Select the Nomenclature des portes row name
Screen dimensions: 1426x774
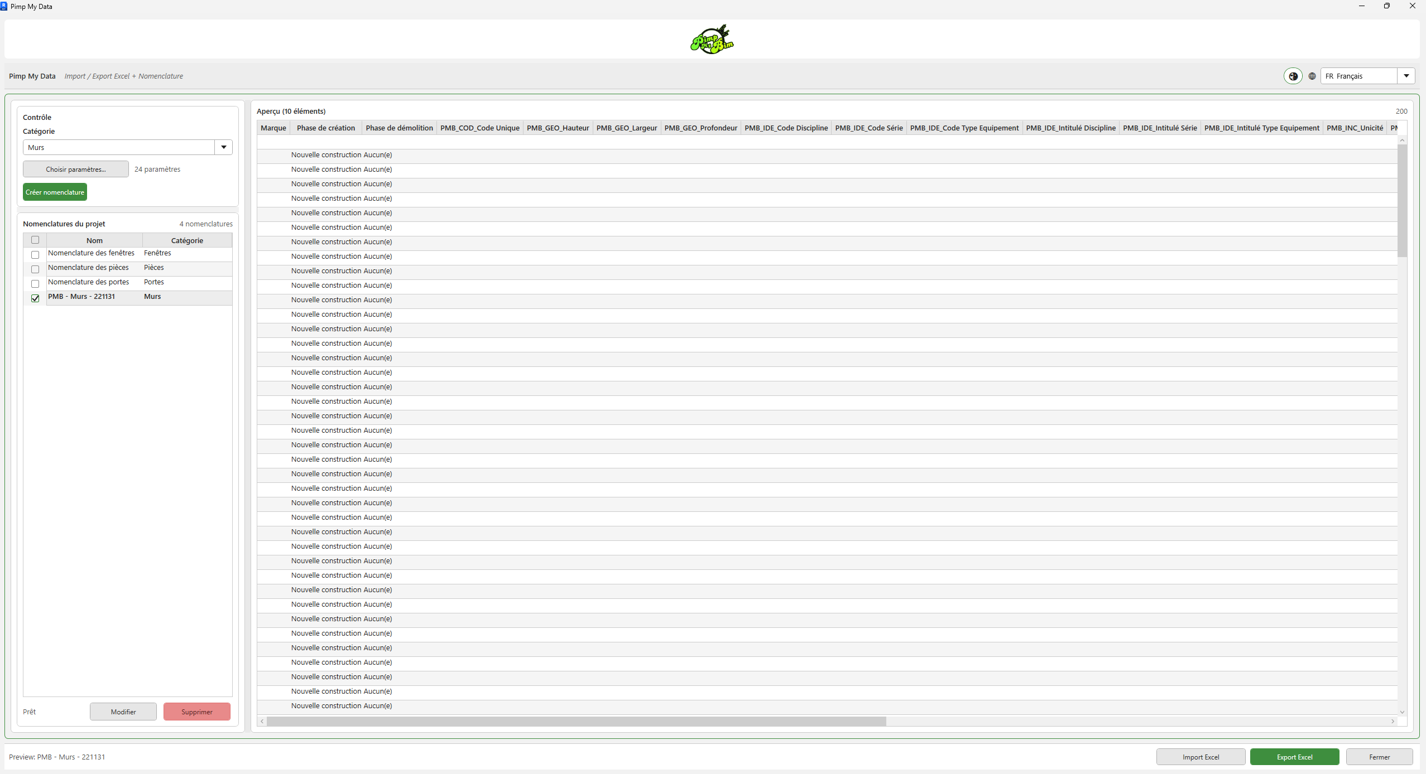pos(89,282)
